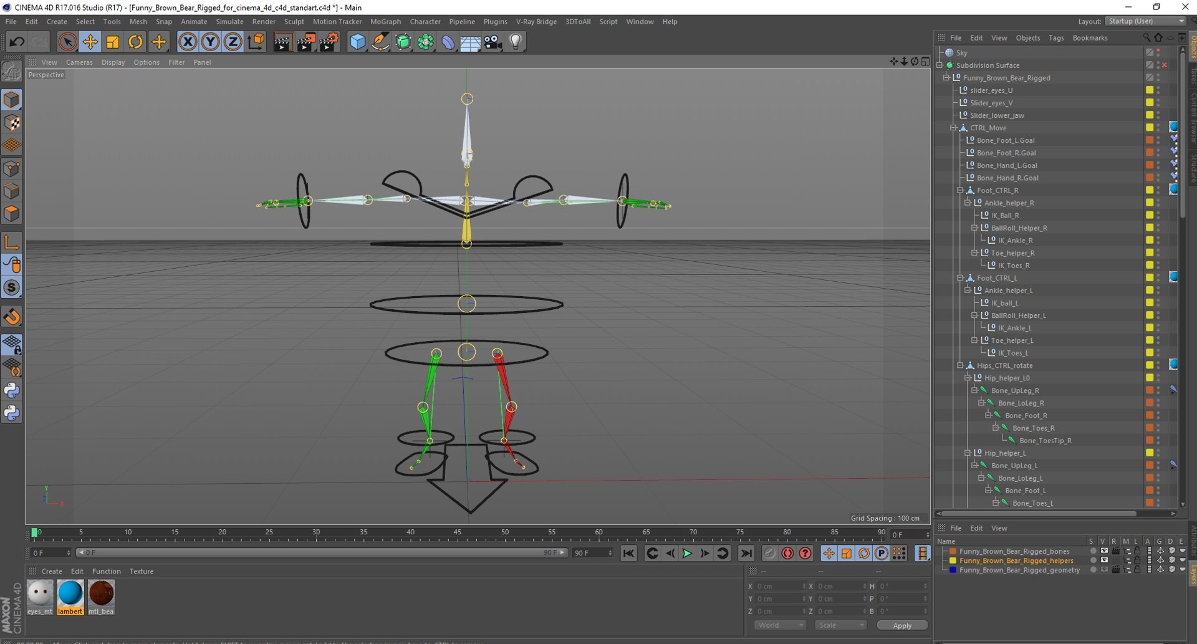Collapse Foot_CTRL_L hierarchy

click(x=960, y=277)
